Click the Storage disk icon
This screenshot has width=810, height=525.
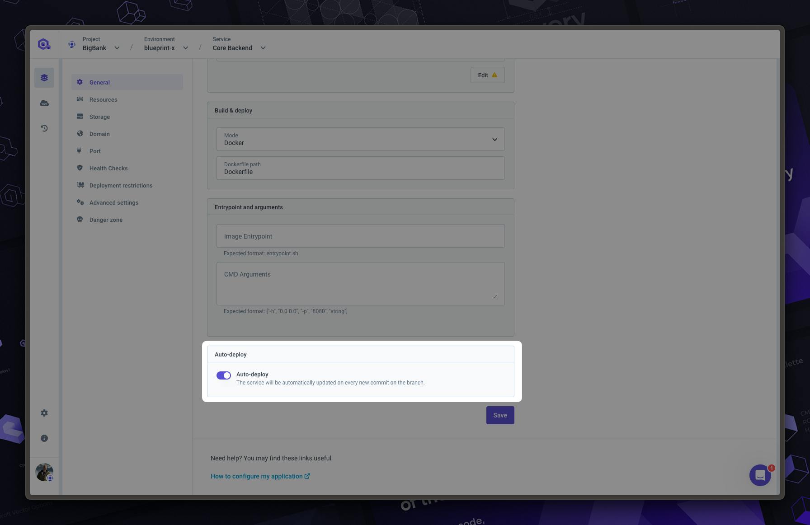tap(80, 116)
